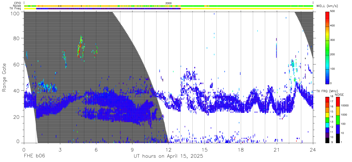Click the 21 hour tick label

coord(277,149)
